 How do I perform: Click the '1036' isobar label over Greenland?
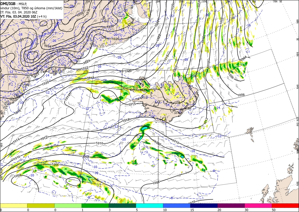(88, 12)
